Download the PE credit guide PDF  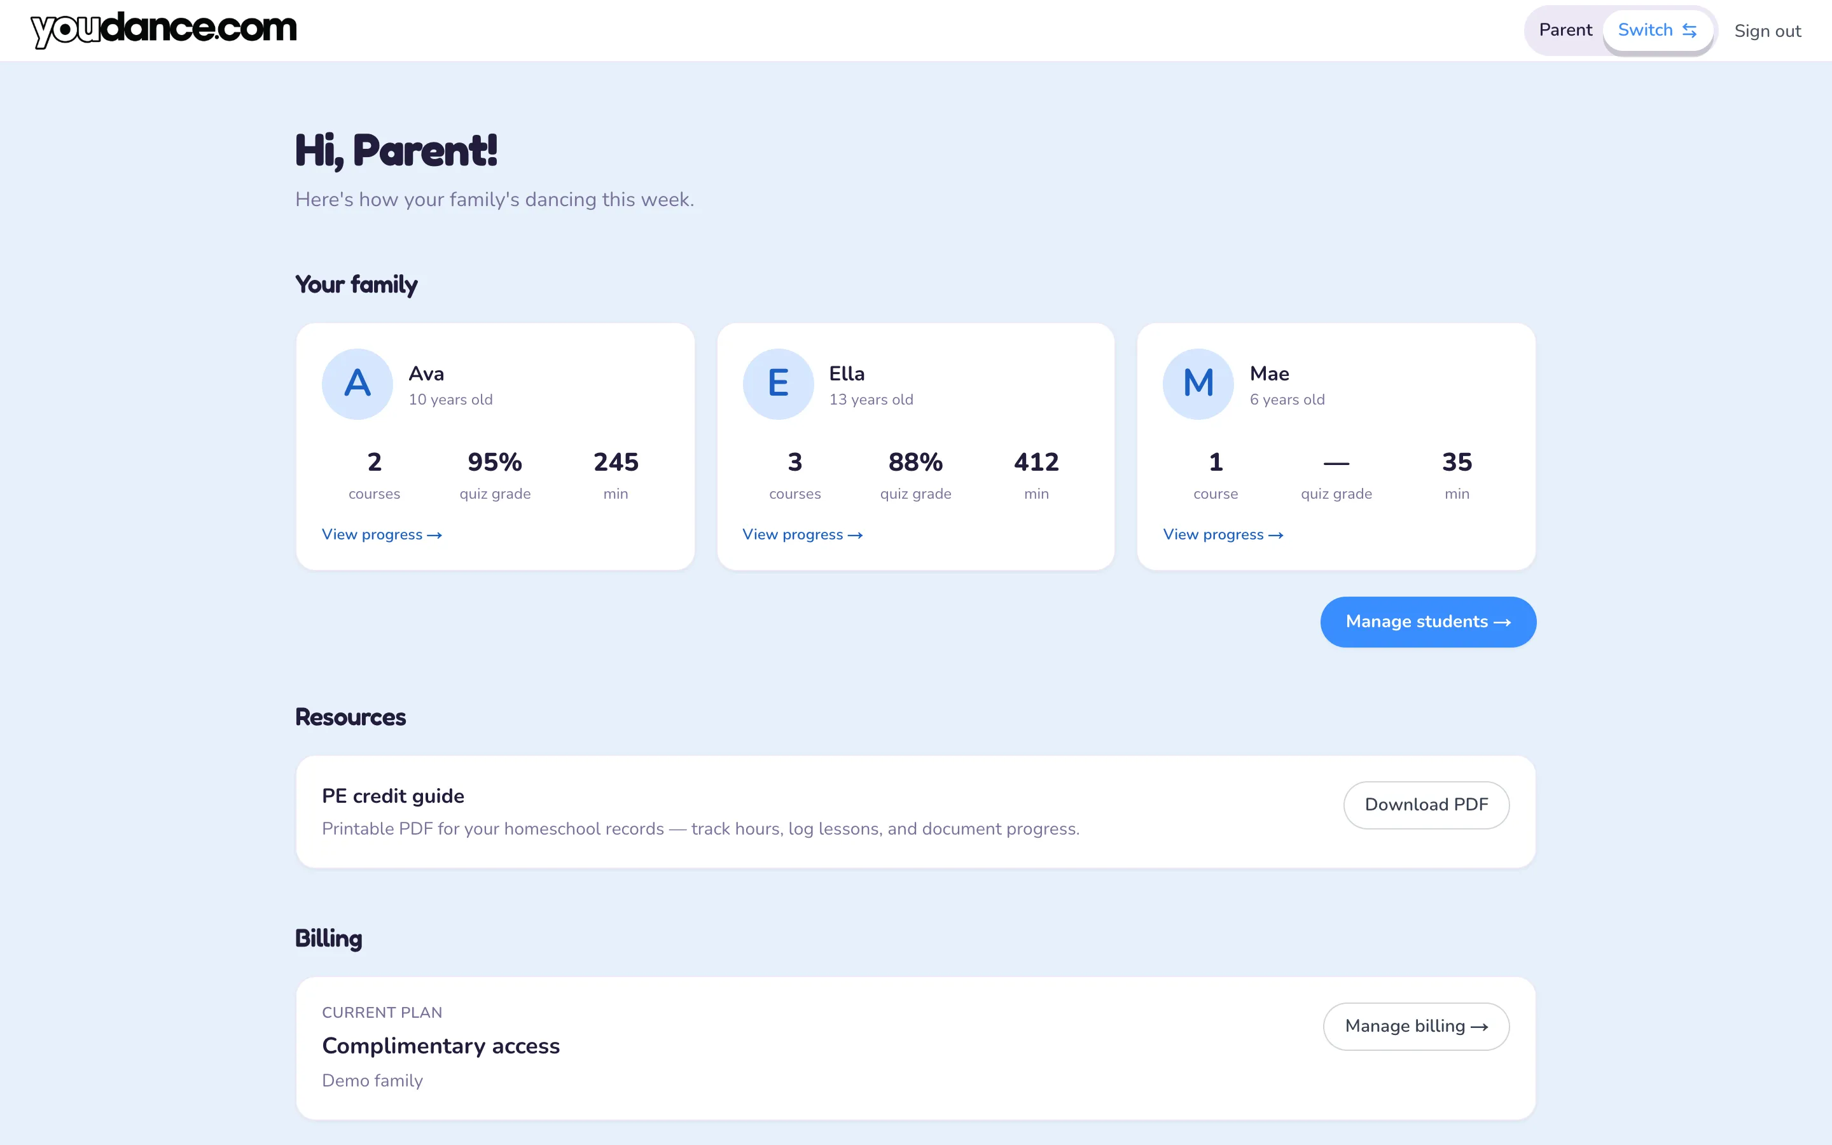tap(1426, 805)
